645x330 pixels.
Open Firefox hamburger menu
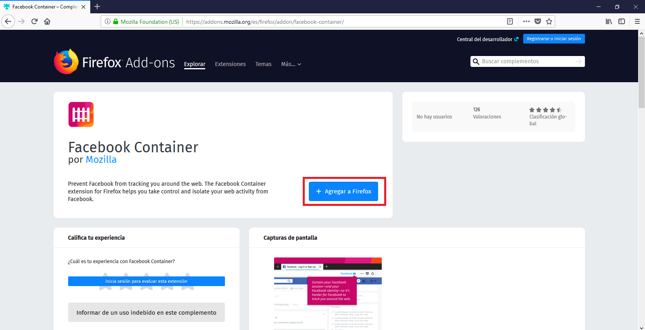[x=637, y=21]
